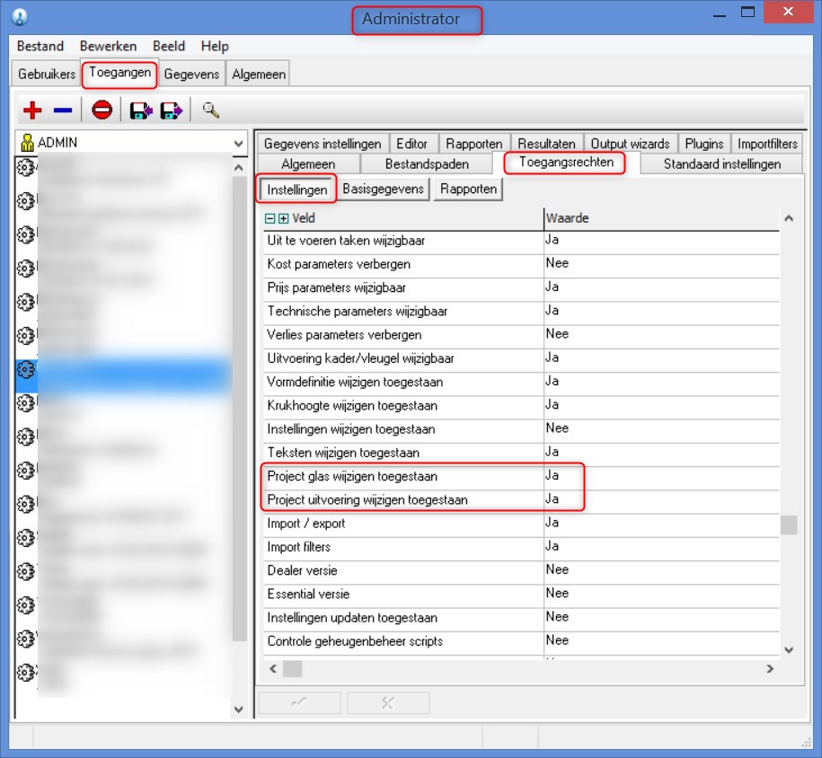Open the Output wizards tab

point(630,143)
